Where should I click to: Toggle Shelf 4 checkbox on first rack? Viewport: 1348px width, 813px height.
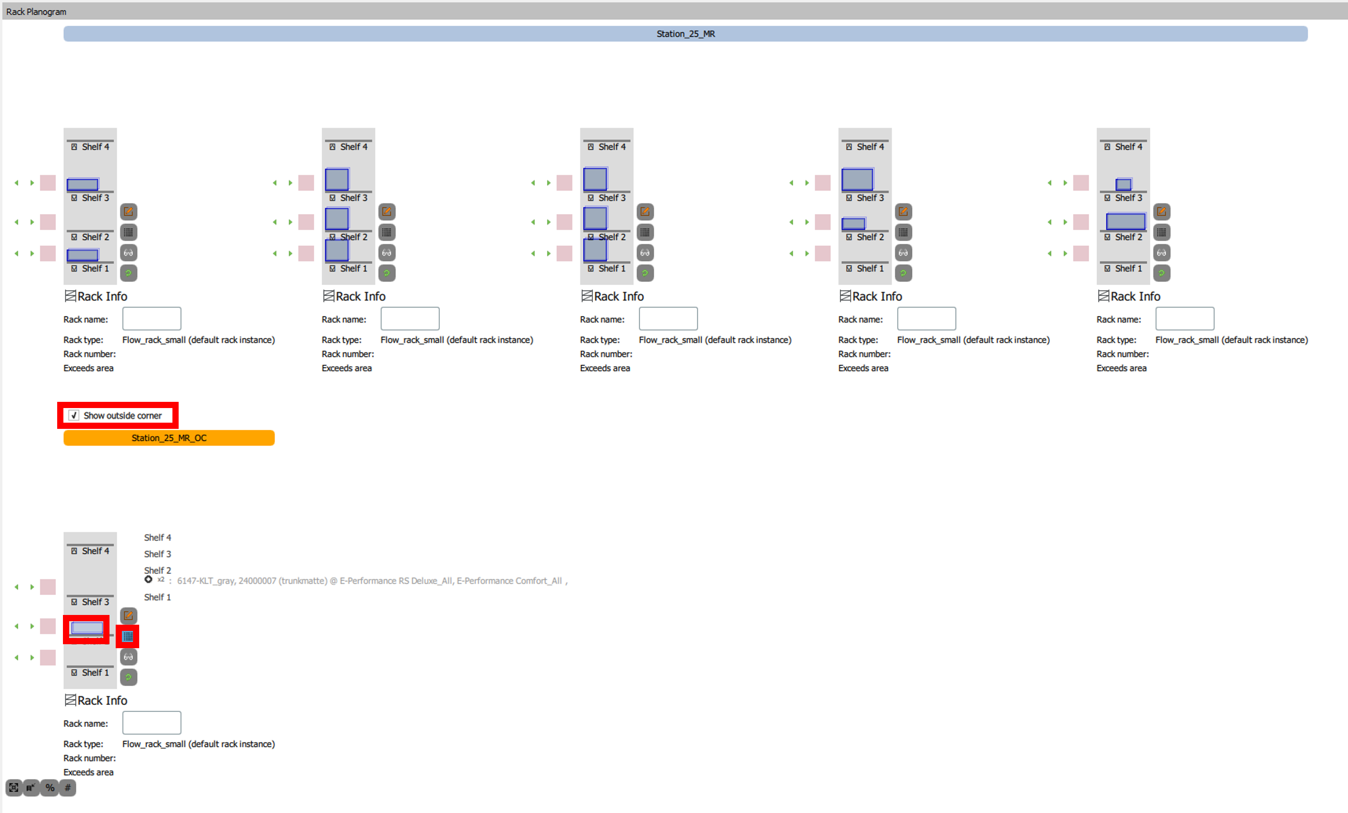[x=74, y=147]
